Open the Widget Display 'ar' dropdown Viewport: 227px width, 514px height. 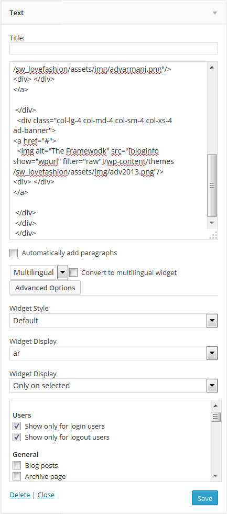[113, 353]
